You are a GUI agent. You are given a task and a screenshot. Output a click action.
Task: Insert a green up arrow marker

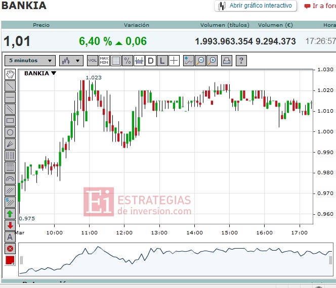10,214
